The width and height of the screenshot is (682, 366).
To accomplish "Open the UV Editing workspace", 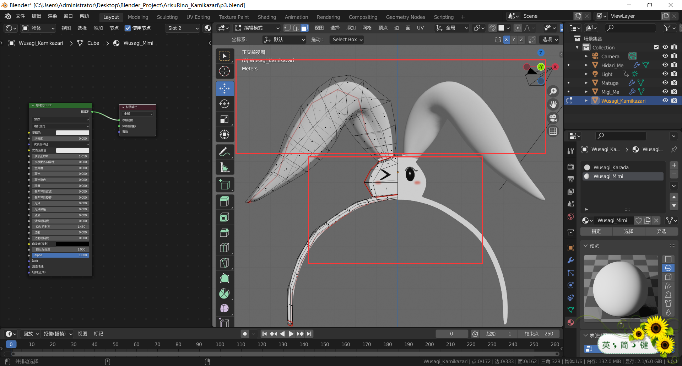I will [198, 17].
